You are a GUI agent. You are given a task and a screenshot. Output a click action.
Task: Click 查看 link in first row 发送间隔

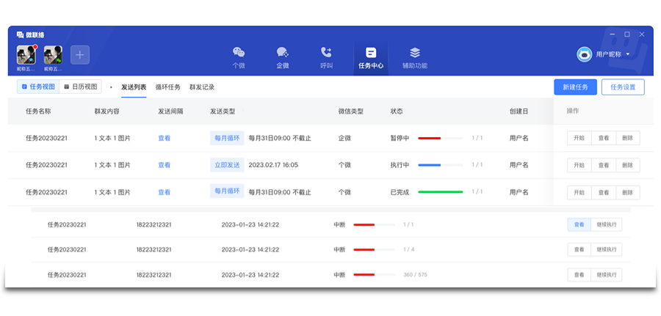click(x=164, y=138)
